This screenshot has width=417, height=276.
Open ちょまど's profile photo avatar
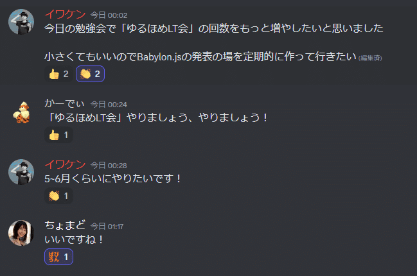[21, 233]
